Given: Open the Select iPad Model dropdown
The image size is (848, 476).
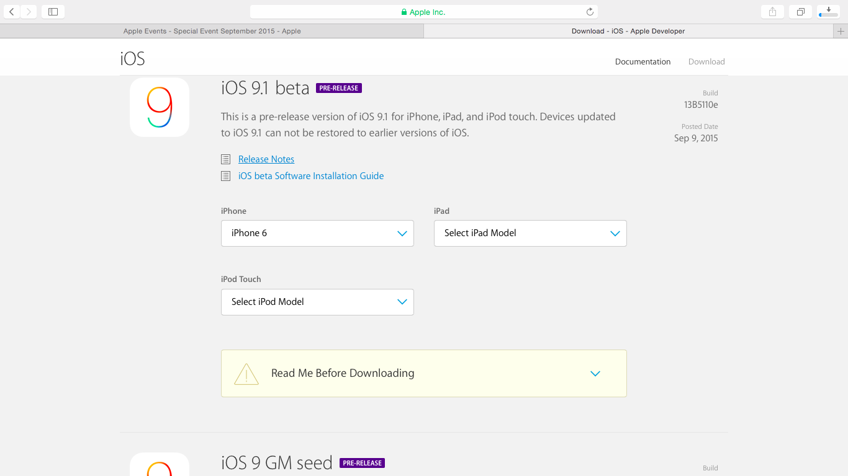Looking at the screenshot, I should tap(530, 233).
